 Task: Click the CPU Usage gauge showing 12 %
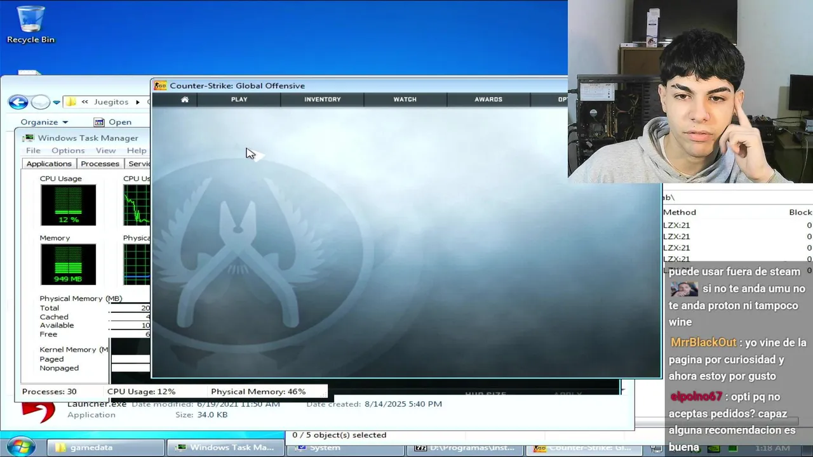(68, 205)
